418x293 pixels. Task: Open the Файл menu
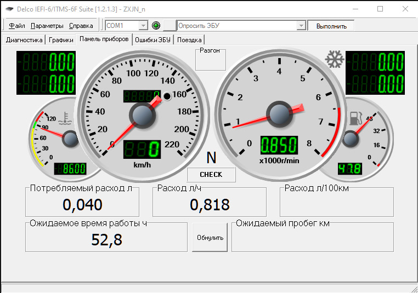(17, 26)
